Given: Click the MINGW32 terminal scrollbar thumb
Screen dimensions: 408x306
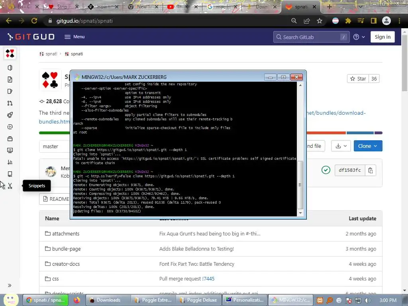Looking at the screenshot, I should click(x=300, y=185).
